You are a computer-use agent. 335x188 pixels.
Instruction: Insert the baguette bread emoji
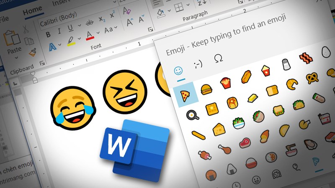click(x=198, y=135)
